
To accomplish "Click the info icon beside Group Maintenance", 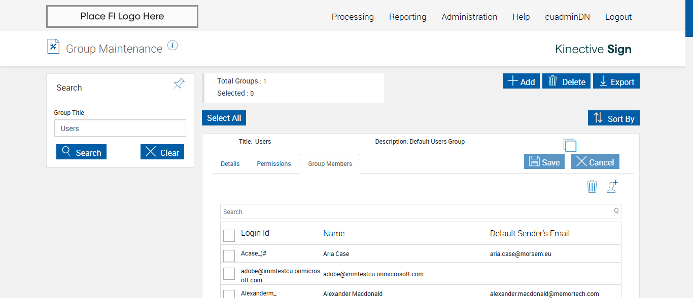I will point(172,46).
